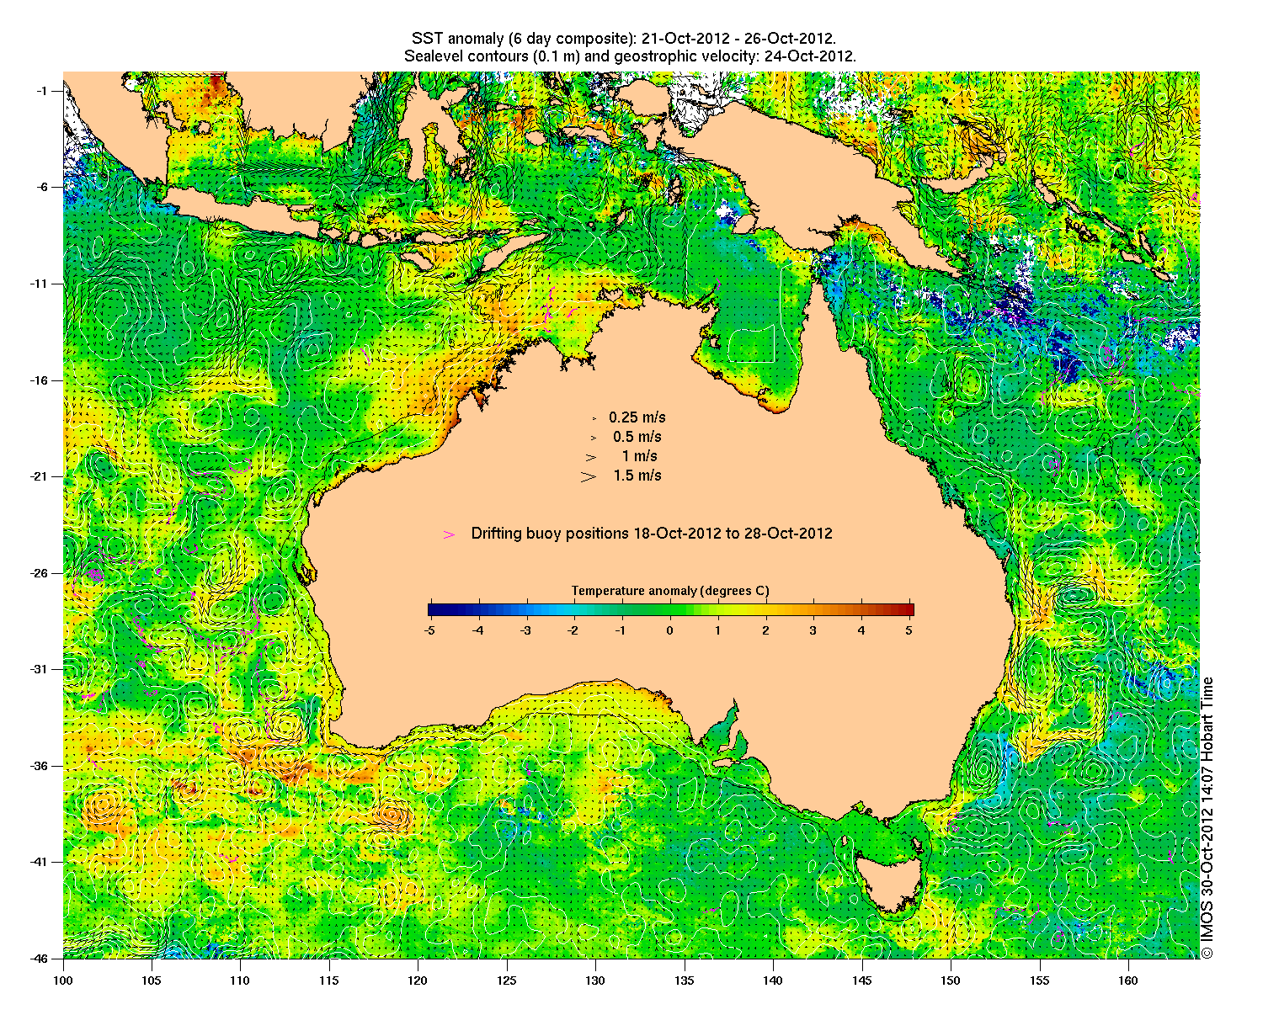Click the longitude axis label '100'
1263x1031 pixels.
63,981
